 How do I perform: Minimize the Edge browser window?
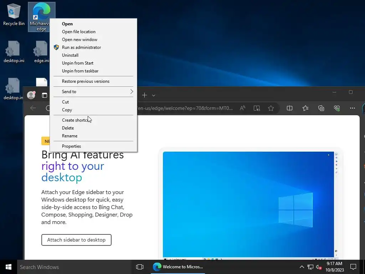(334, 92)
